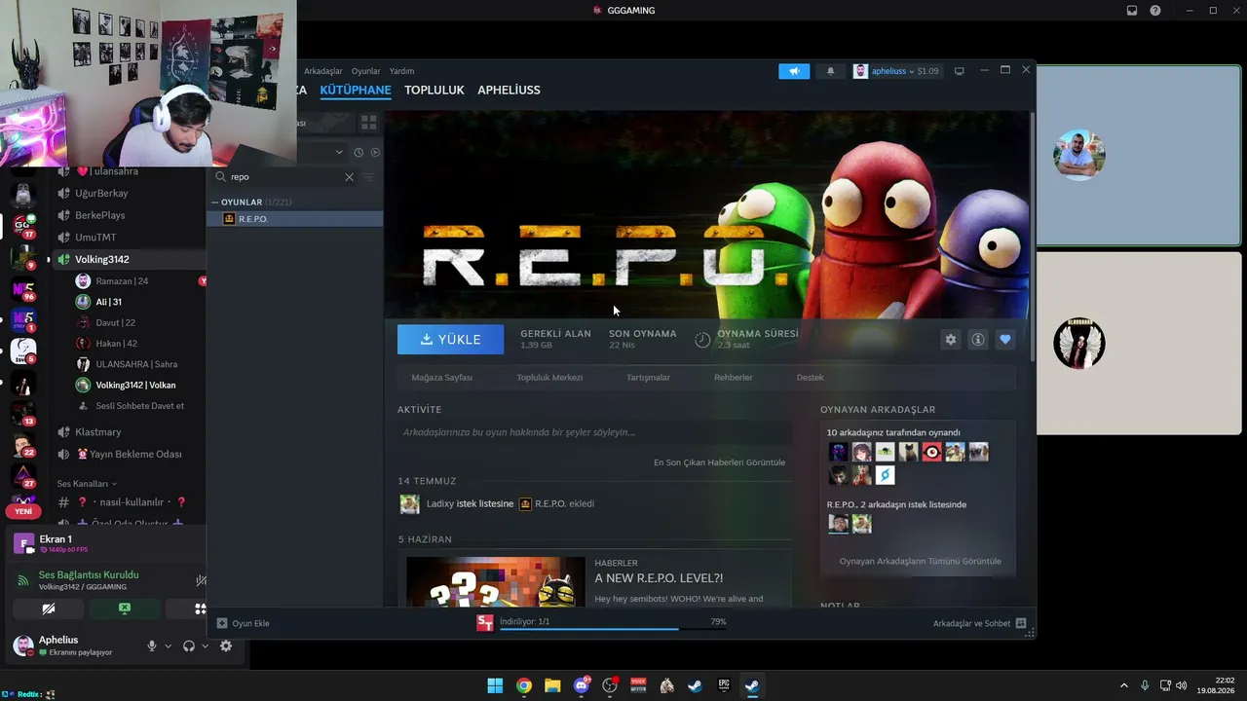Show hidden system tray icons
Screen dimensions: 1247x701
(1124, 686)
